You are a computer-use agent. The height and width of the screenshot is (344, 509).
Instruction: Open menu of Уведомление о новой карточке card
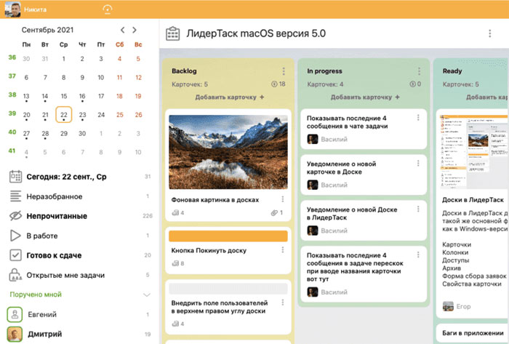coord(418,163)
